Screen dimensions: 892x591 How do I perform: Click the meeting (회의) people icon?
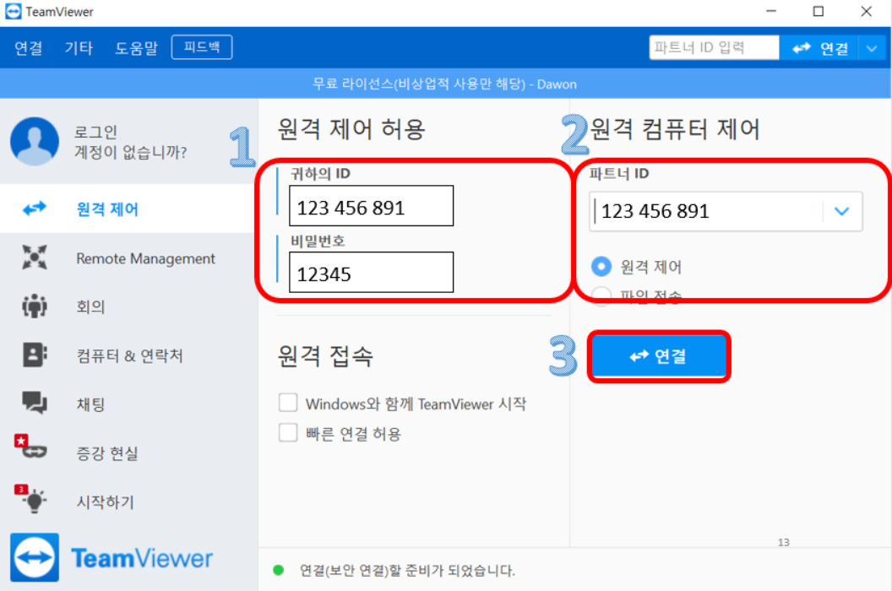point(34,306)
